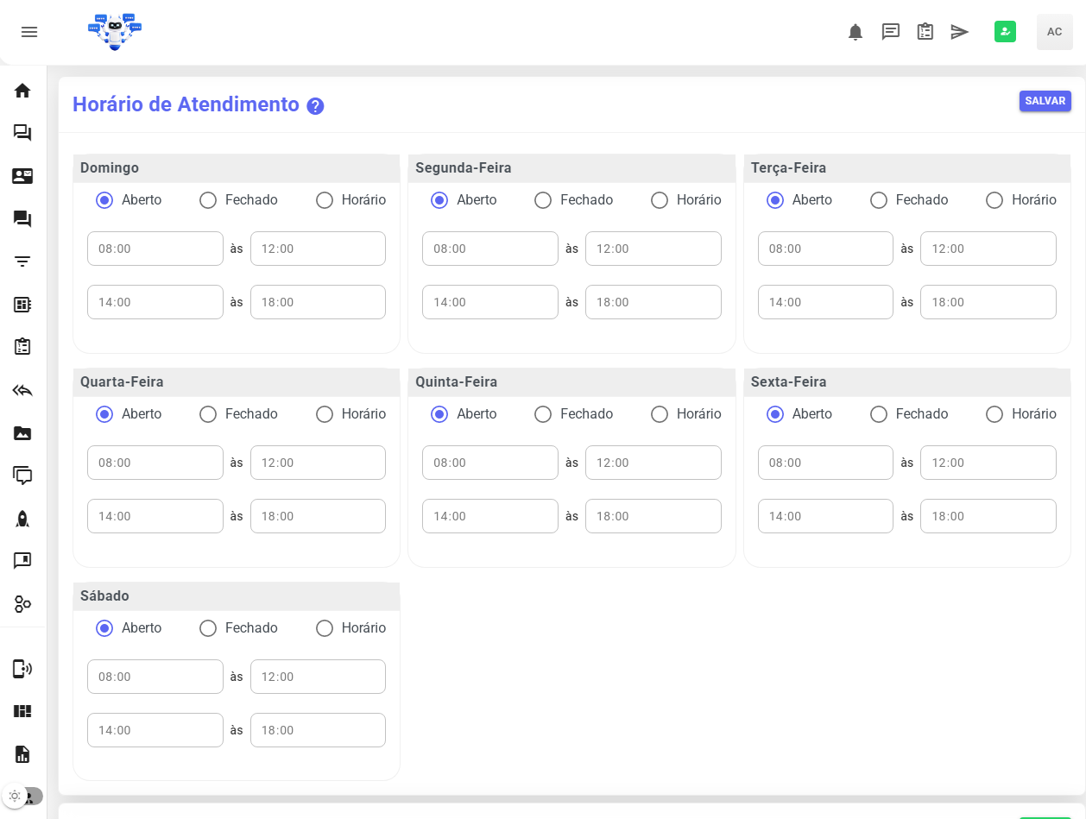Select Fechado for Domingo
This screenshot has width=1086, height=819.
pos(208,200)
